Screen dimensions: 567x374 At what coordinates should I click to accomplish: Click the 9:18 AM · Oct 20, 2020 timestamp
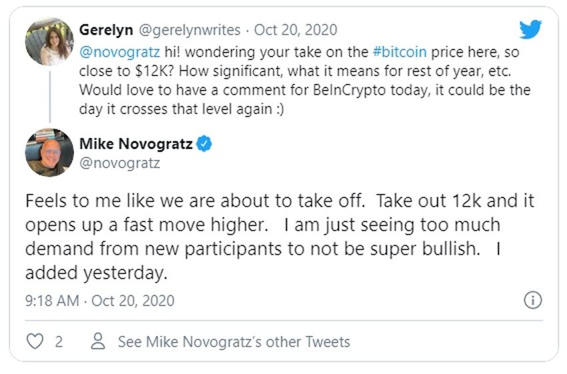[x=99, y=301]
